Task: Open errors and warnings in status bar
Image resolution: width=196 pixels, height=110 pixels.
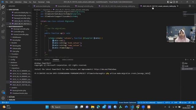Action: [x=5, y=102]
